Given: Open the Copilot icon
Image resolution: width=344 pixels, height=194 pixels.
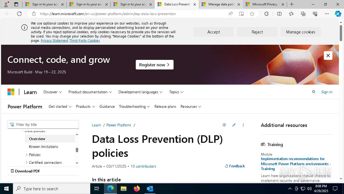Looking at the screenshot, I should [x=338, y=14].
